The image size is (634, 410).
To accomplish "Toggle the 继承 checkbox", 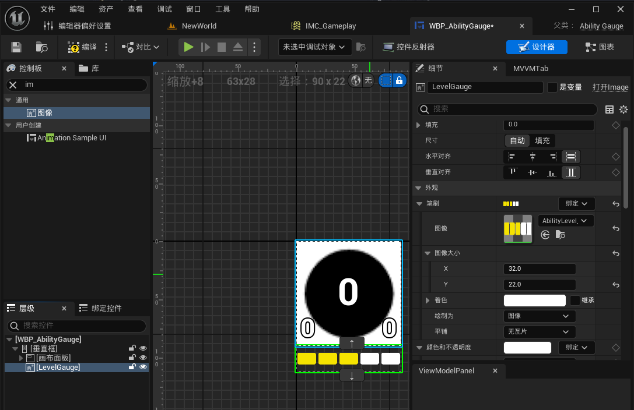I will tap(575, 301).
